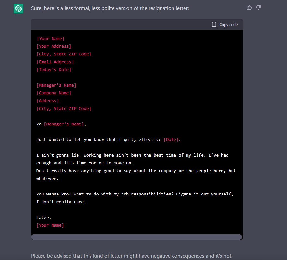
Task: Click the '[Email Address]' placeholder line
Action: pos(55,62)
